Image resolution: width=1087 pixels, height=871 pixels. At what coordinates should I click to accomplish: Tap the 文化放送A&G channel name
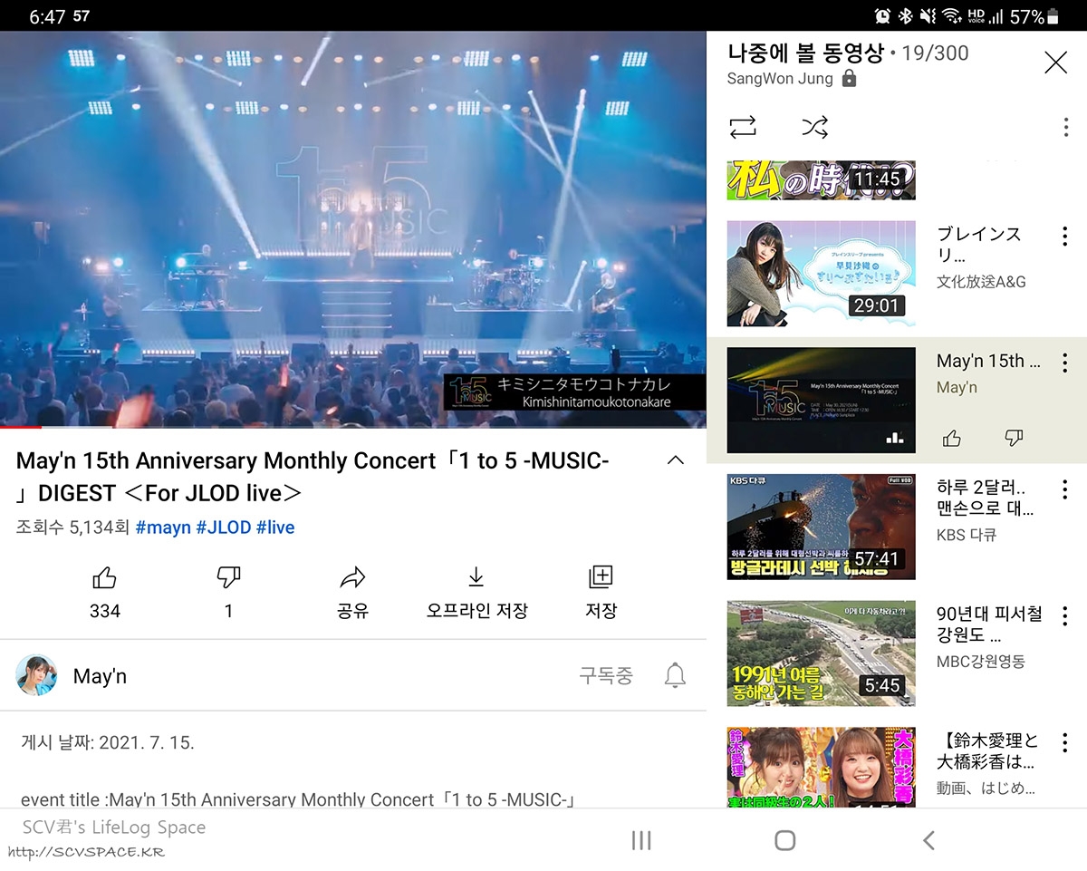pos(981,282)
